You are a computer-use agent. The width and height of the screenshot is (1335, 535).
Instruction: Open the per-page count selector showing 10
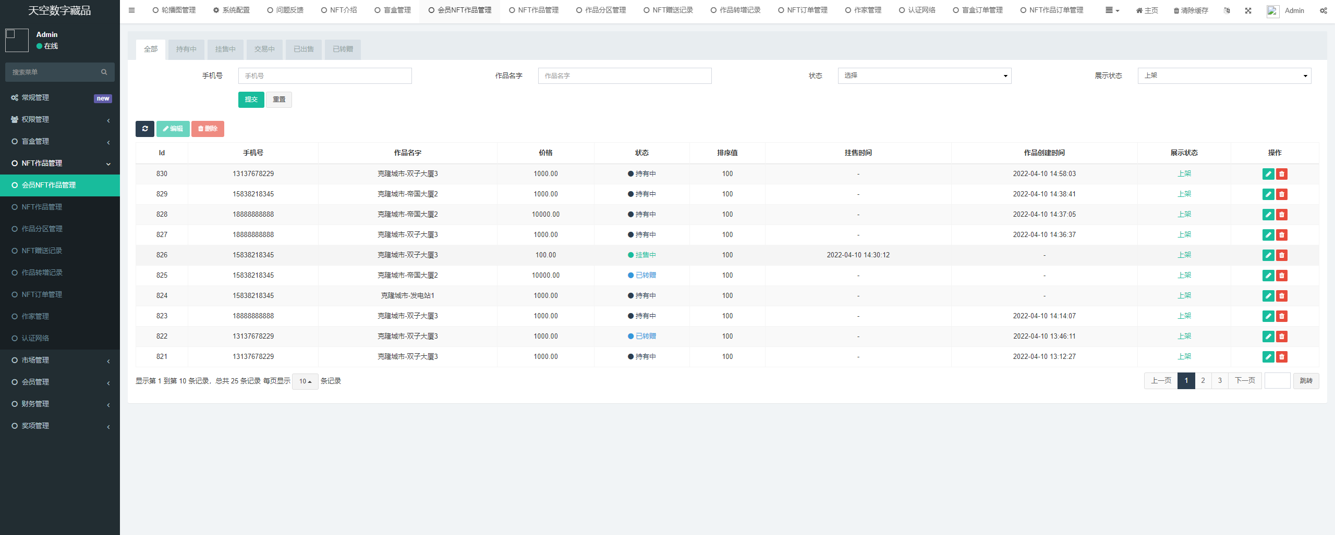[305, 381]
